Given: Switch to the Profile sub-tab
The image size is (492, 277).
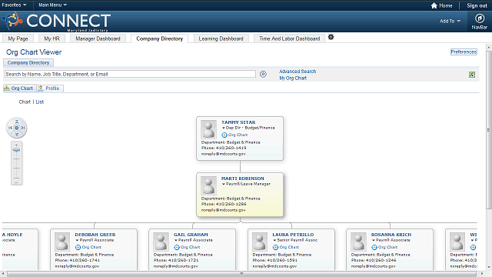Looking at the screenshot, I should click(50, 88).
